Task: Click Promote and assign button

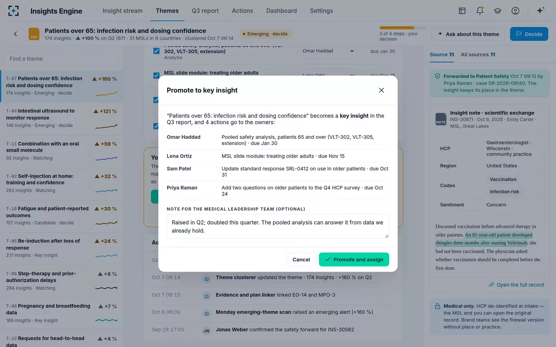Action: [354, 259]
